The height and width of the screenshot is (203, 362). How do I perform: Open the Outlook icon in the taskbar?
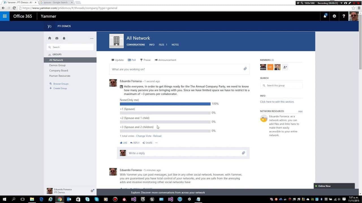click(x=69, y=199)
